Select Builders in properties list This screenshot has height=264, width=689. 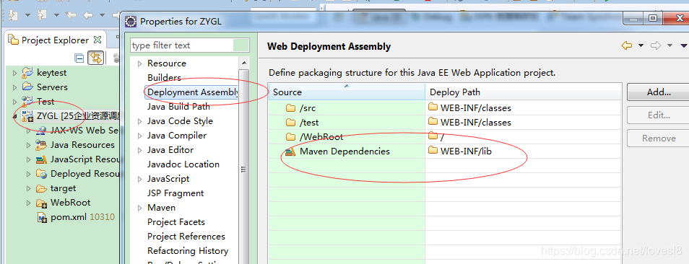(165, 78)
